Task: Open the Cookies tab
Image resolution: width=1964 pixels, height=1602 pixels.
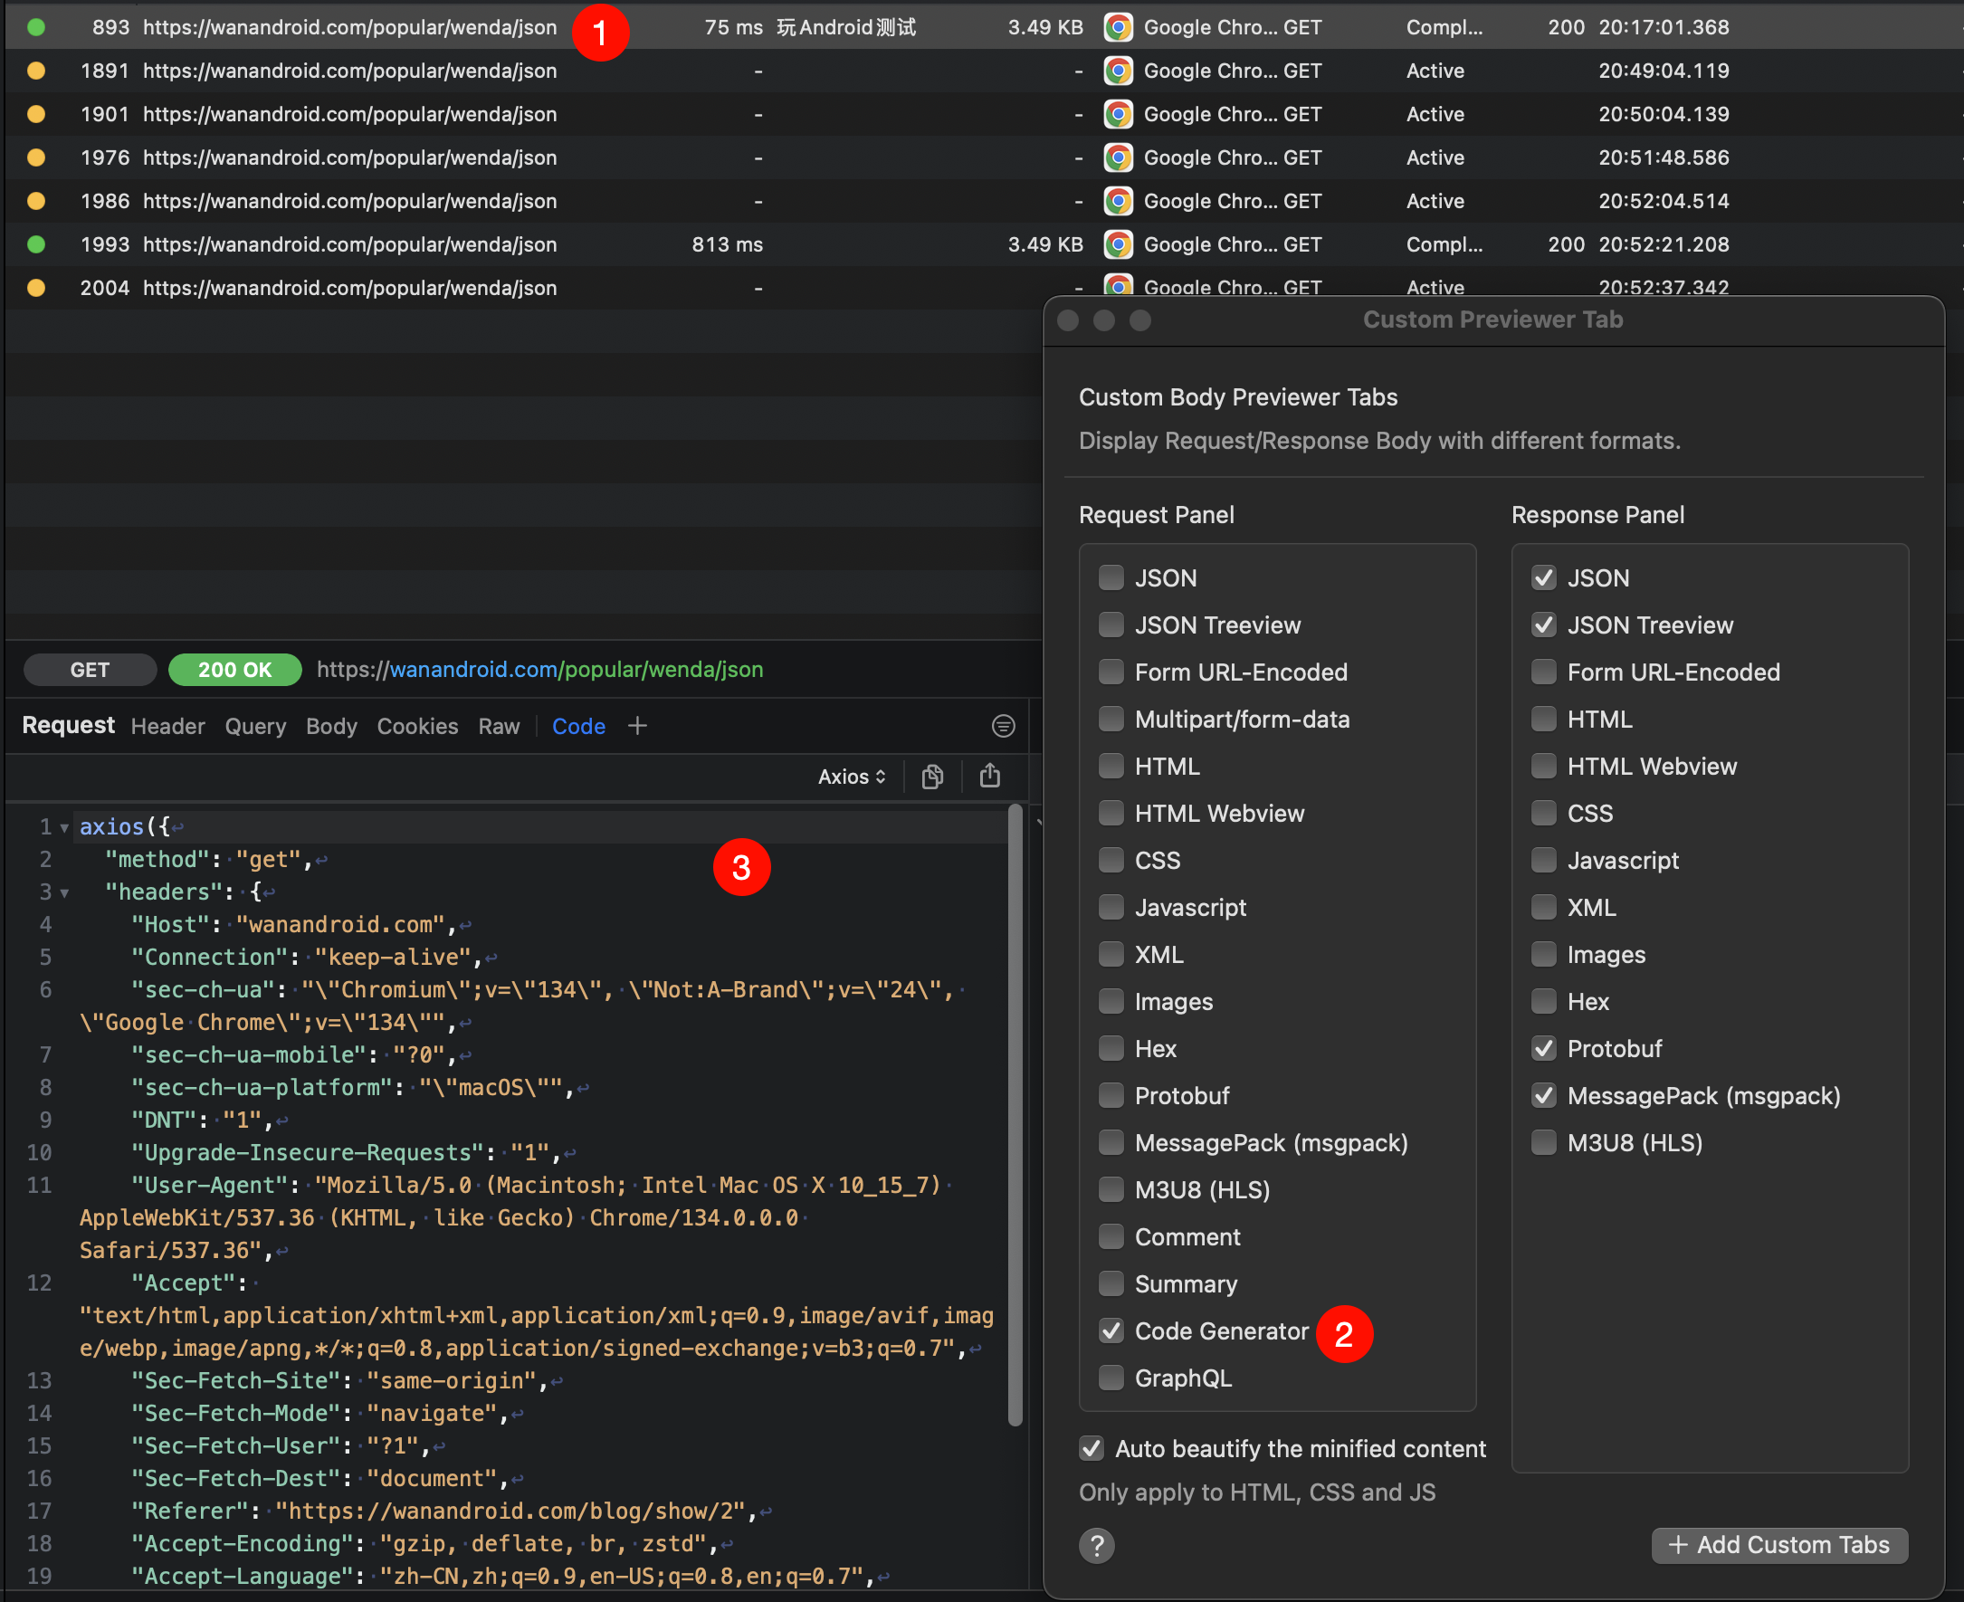Action: point(417,726)
